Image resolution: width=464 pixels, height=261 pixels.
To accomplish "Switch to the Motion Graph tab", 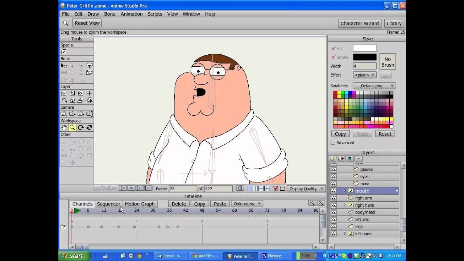I will click(x=140, y=204).
